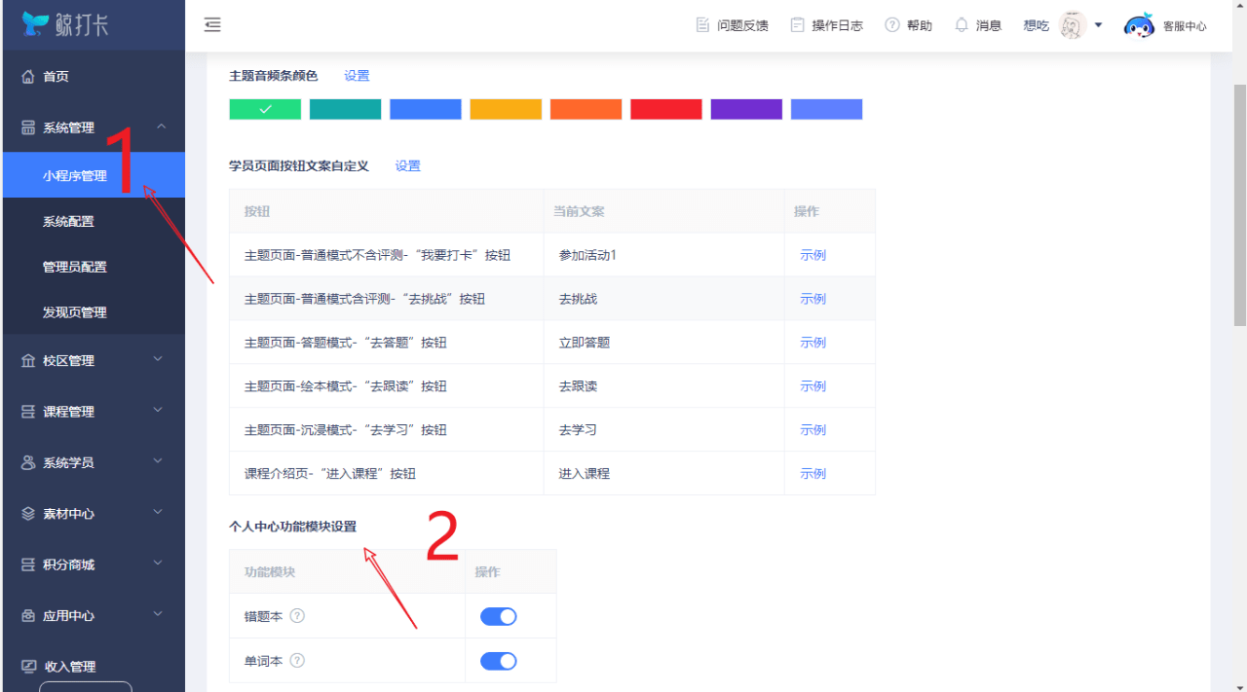Viewport: 1247px width, 692px height.
Task: Expand the 系统学员 menu chevron
Action: (x=159, y=462)
